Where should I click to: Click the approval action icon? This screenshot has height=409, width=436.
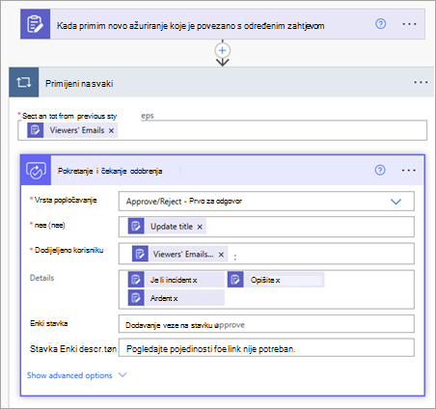(x=36, y=170)
